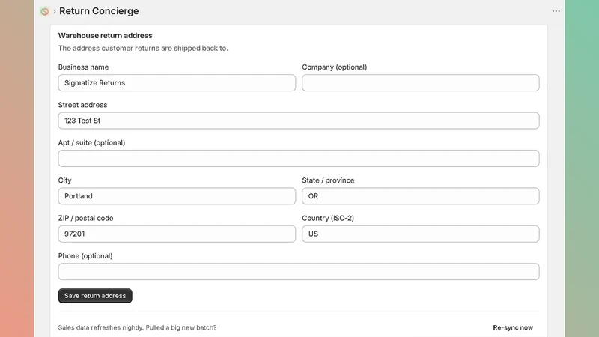Save the return address
The width and height of the screenshot is (599, 337).
[x=95, y=296]
